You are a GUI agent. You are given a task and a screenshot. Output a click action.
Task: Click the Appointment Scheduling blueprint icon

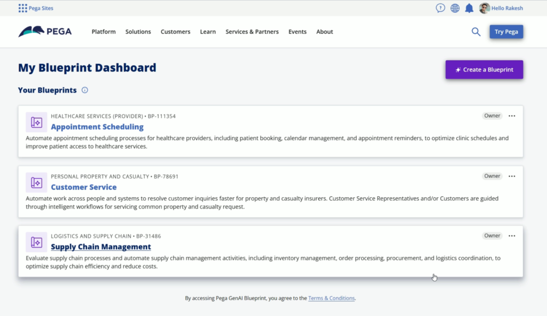[36, 122]
